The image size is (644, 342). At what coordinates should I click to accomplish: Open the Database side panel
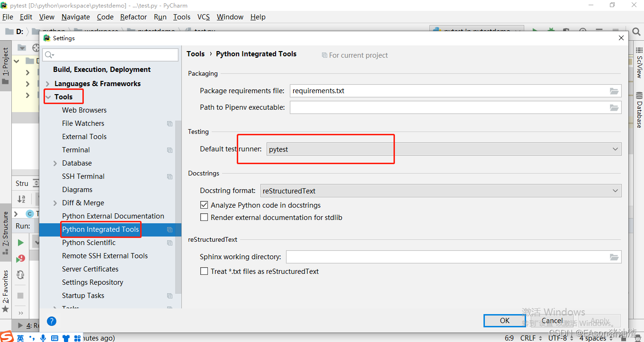(x=639, y=110)
